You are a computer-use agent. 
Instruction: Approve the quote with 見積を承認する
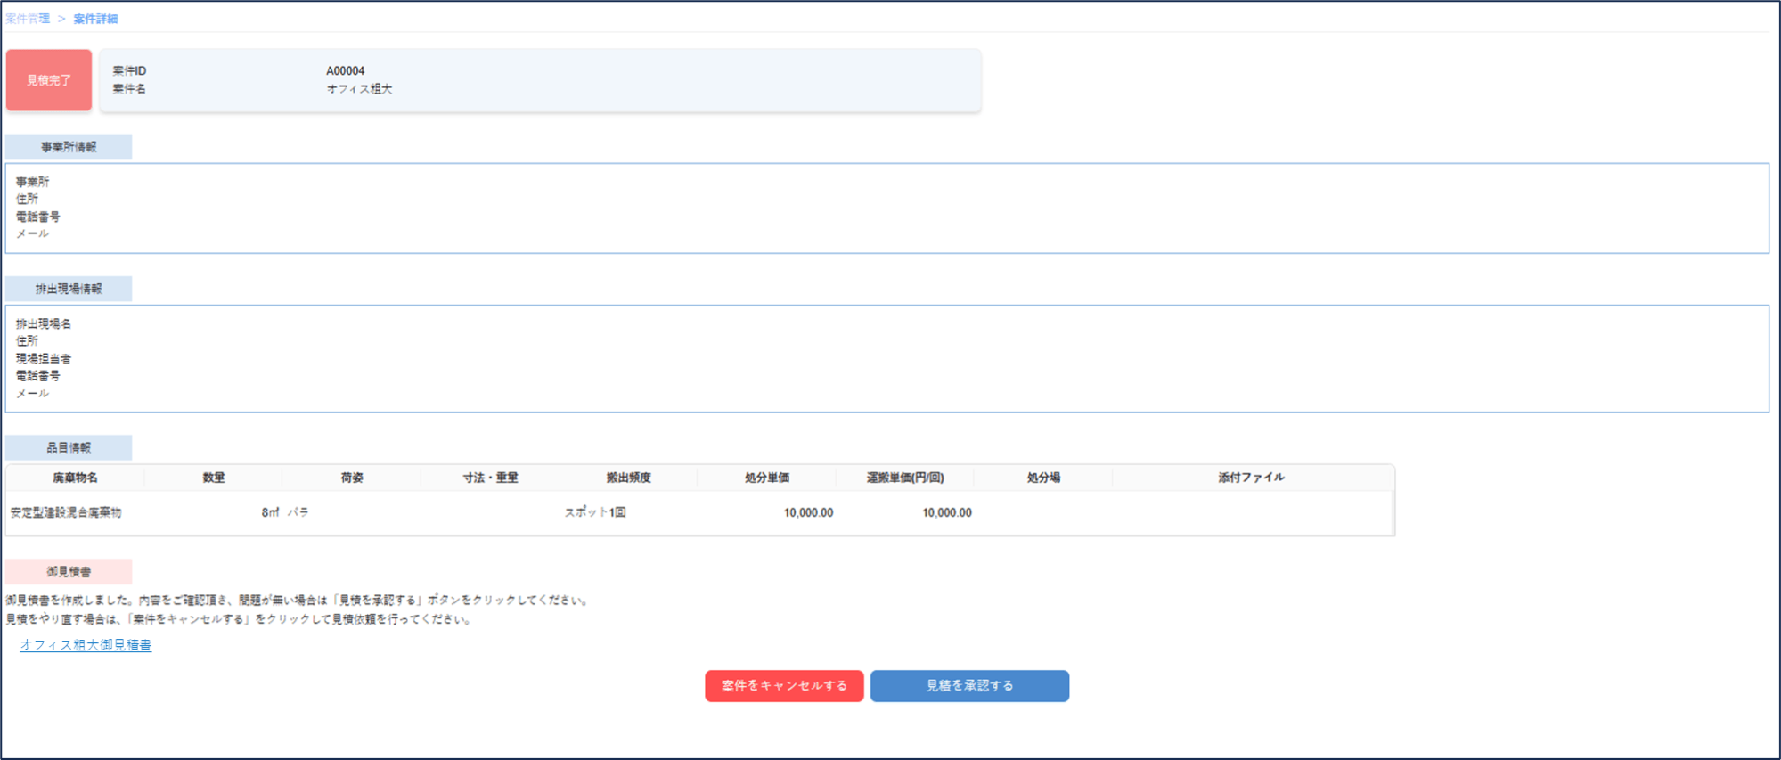click(969, 686)
